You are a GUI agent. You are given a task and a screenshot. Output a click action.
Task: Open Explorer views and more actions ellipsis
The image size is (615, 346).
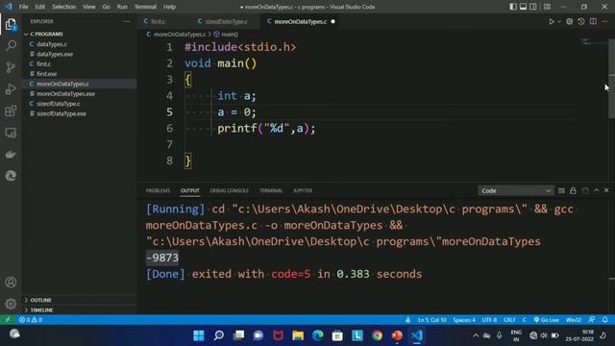[126, 21]
